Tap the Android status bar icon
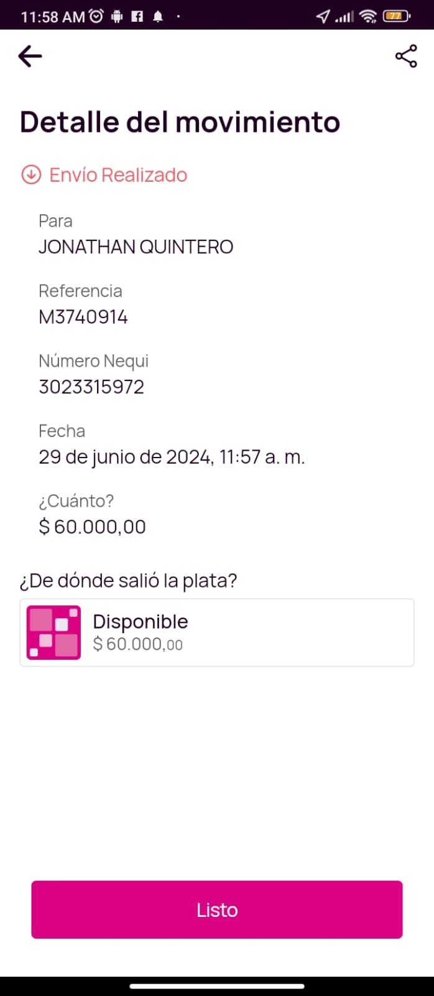This screenshot has height=996, width=434. tap(117, 16)
